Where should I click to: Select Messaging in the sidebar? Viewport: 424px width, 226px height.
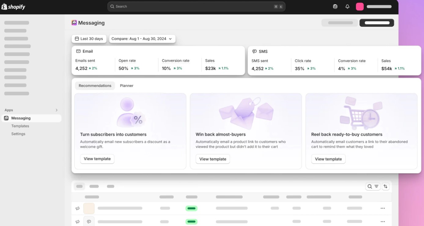(31, 118)
